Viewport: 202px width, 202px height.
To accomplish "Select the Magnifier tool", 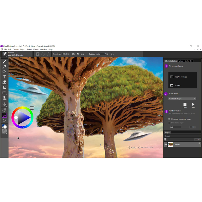I will point(4,115).
